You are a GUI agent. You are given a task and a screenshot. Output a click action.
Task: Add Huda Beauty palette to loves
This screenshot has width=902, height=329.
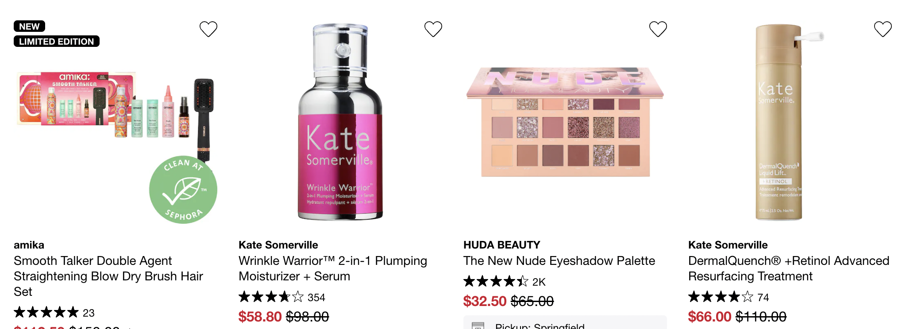(658, 29)
